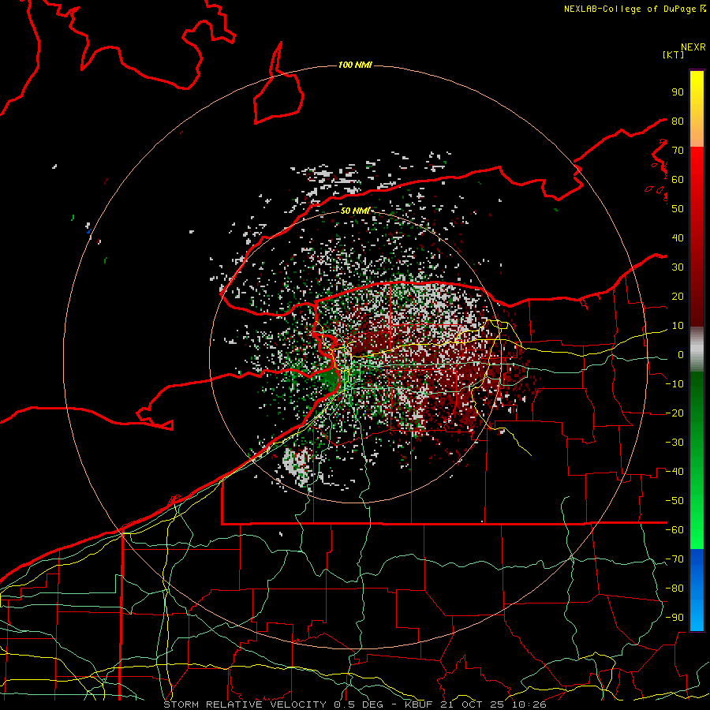The height and width of the screenshot is (710, 710).
Task: Click the -10 scale value
Action: coord(674,384)
